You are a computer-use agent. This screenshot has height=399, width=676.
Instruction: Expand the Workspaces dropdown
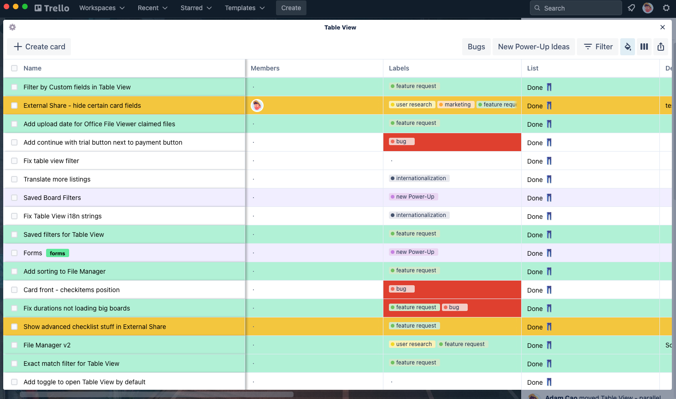pos(101,8)
